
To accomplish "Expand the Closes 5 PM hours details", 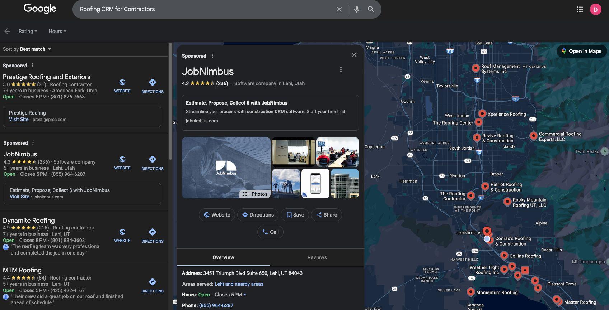I will tap(230, 295).
